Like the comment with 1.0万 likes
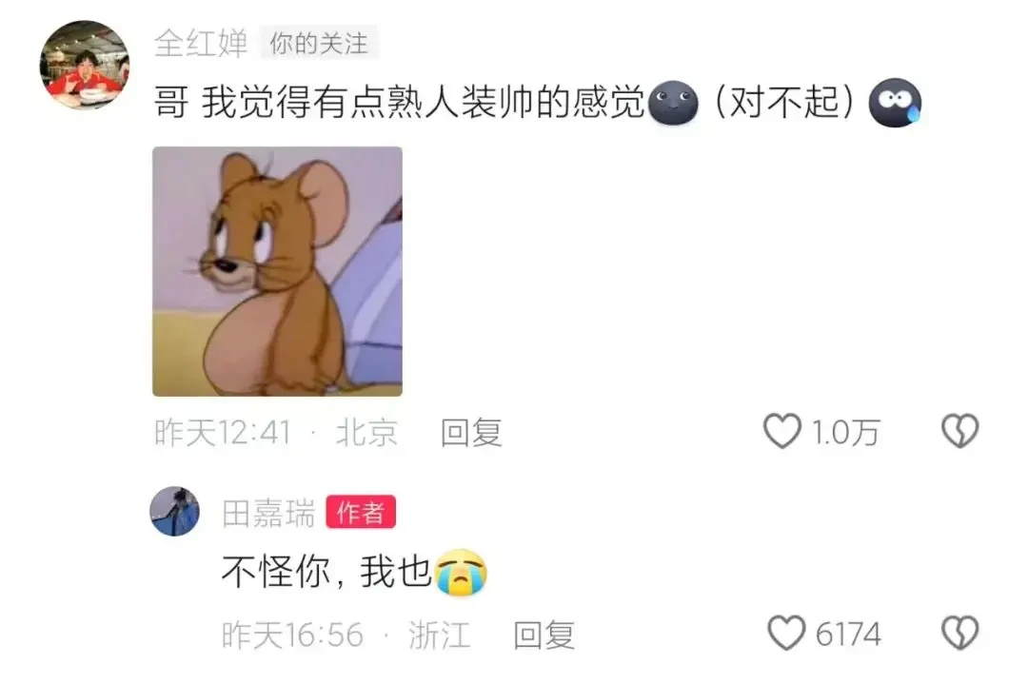This screenshot has height=684, width=1028. pyautogui.click(x=781, y=431)
